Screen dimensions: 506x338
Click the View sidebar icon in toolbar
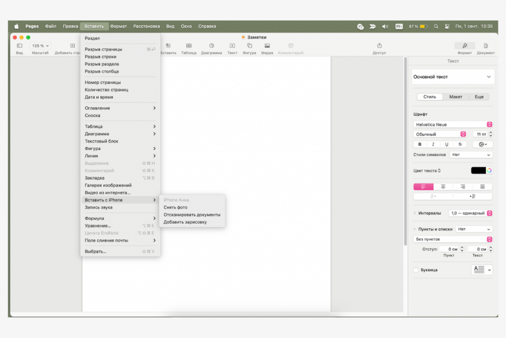19,46
